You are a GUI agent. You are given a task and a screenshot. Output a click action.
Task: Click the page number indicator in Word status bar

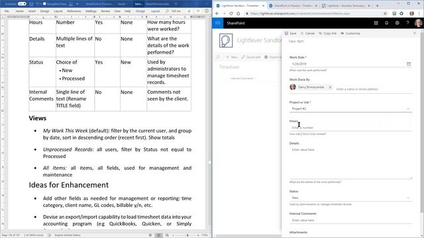click(11, 235)
